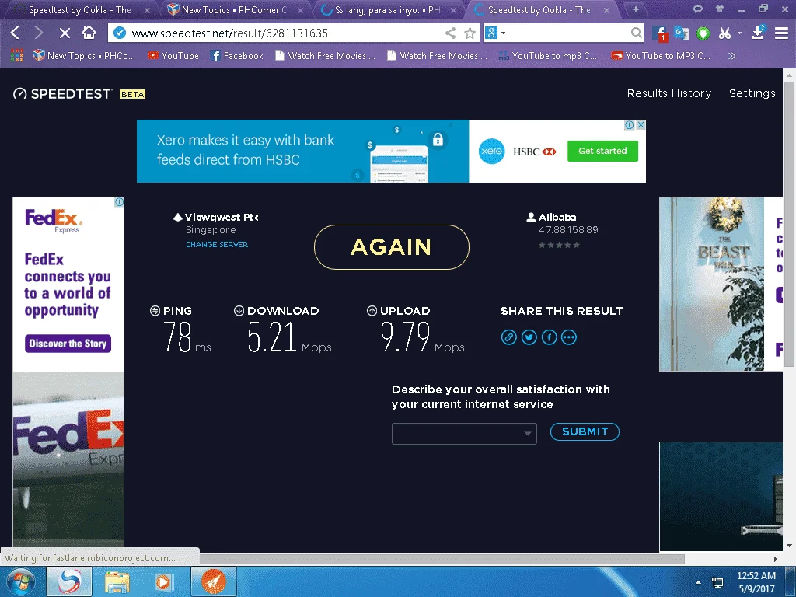Stop loading the current page
The height and width of the screenshot is (597, 796).
[x=65, y=33]
